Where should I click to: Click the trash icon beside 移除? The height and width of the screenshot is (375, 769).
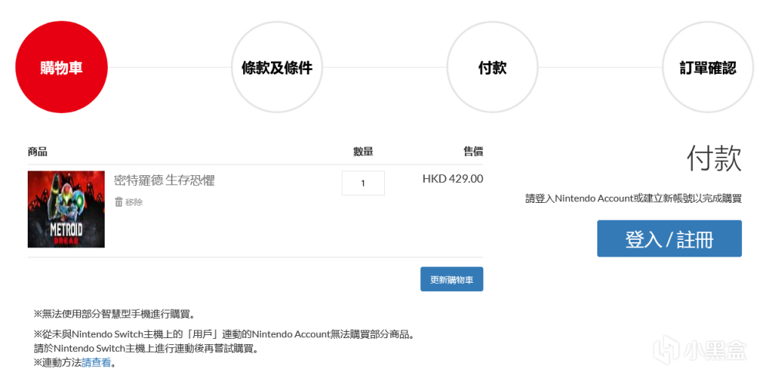pos(119,201)
